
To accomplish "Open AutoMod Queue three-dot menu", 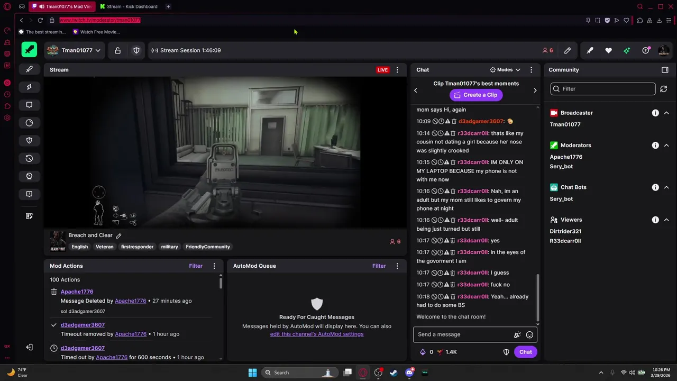I will 397,266.
